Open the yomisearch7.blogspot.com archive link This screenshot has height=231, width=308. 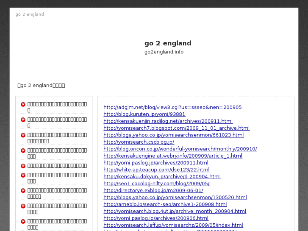(177, 128)
